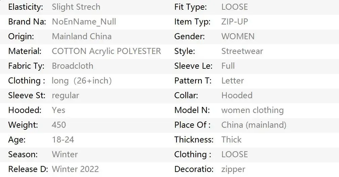Click the 'Thick' thickness value
Image resolution: width=339 pixels, height=177 pixels.
click(x=231, y=140)
